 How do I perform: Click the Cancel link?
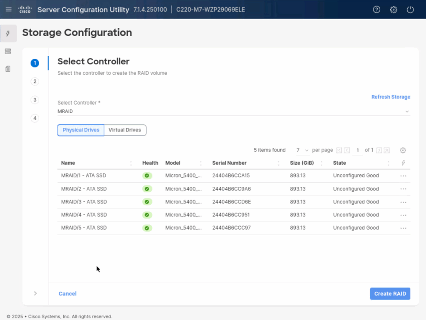[68, 294]
